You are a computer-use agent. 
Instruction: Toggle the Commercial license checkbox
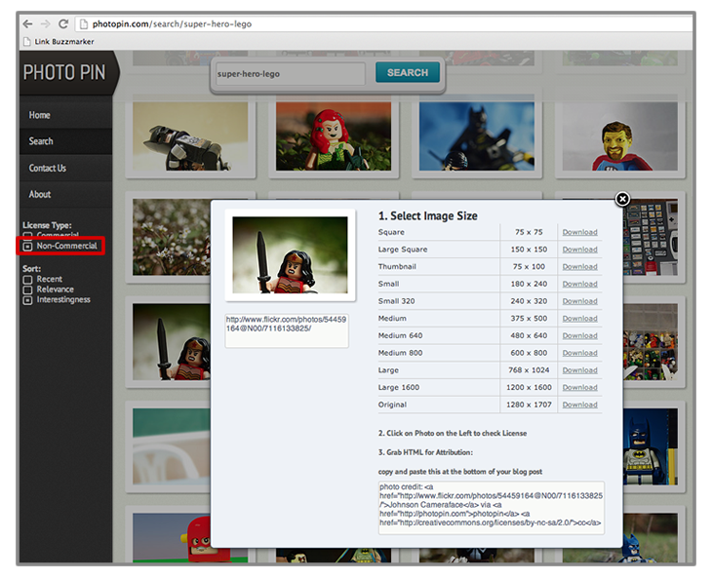pos(27,235)
